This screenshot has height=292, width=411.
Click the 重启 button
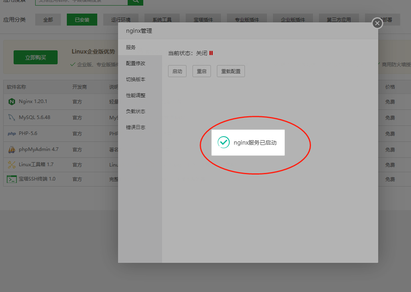(202, 71)
